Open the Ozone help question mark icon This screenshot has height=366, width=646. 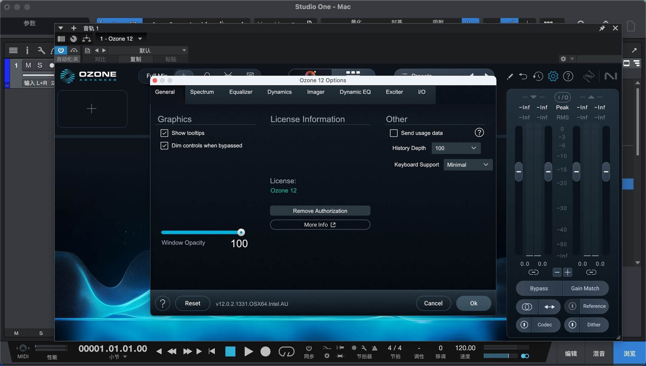pyautogui.click(x=568, y=76)
